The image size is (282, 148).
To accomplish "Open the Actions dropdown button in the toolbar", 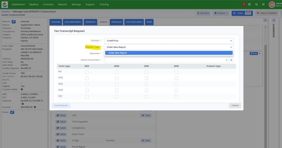I will (x=221, y=13).
